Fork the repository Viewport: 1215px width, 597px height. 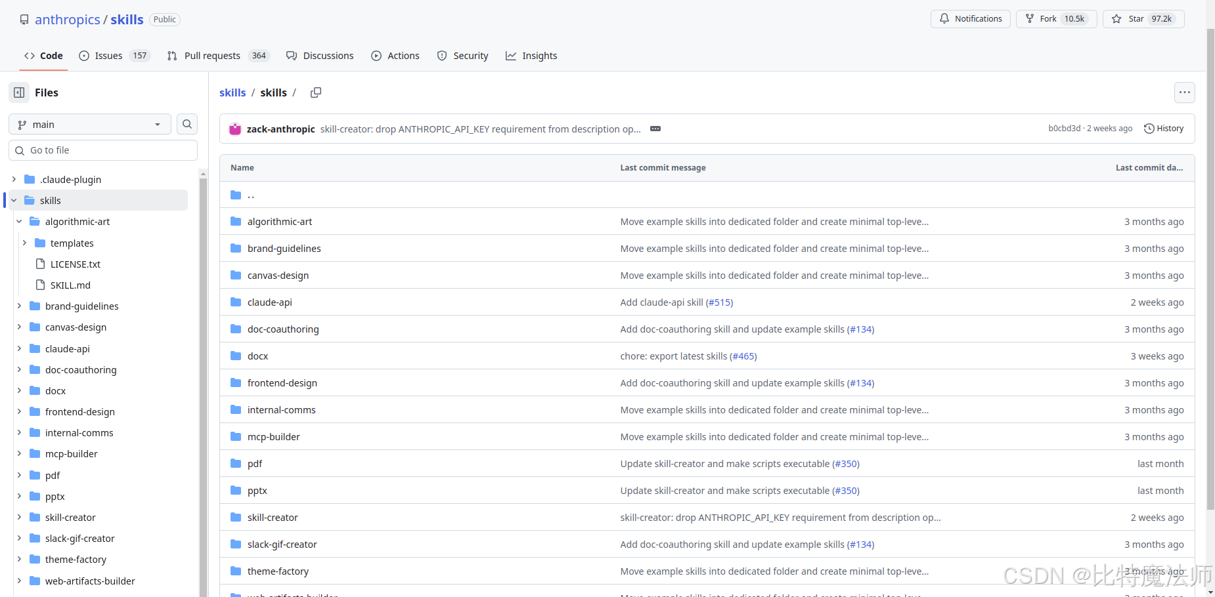tap(1056, 19)
